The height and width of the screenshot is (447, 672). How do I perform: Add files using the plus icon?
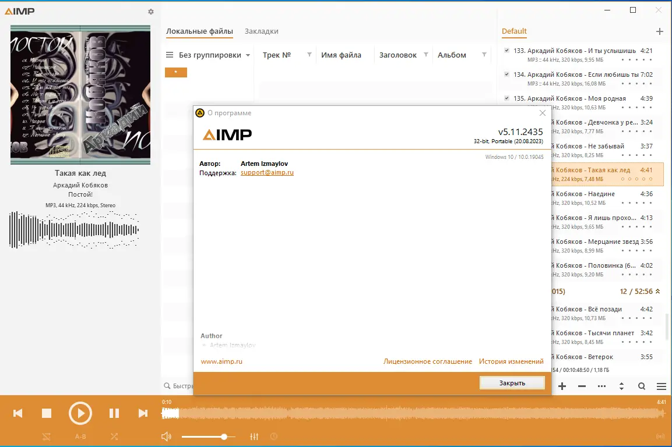pos(562,386)
